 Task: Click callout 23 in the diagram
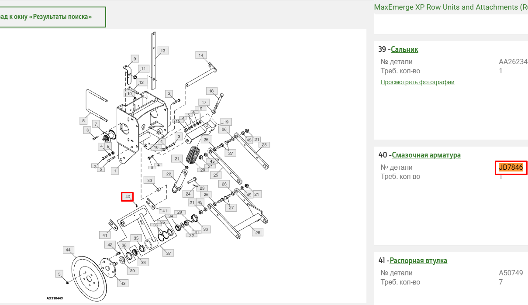(202, 188)
